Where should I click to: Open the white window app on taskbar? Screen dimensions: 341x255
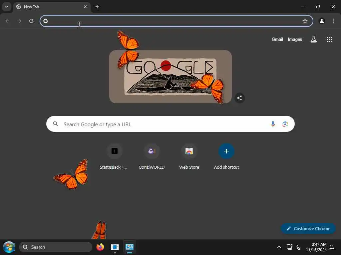pyautogui.click(x=115, y=247)
